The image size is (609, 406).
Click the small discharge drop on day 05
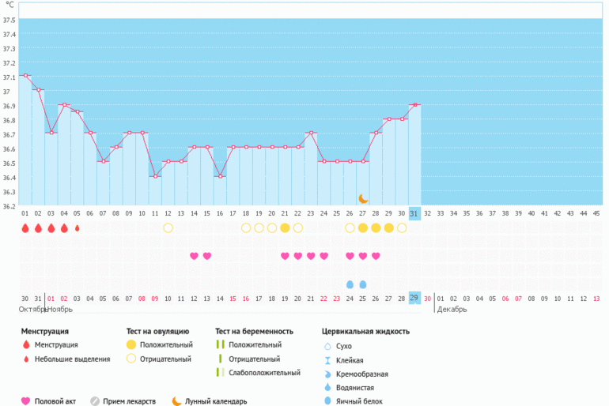pos(77,228)
